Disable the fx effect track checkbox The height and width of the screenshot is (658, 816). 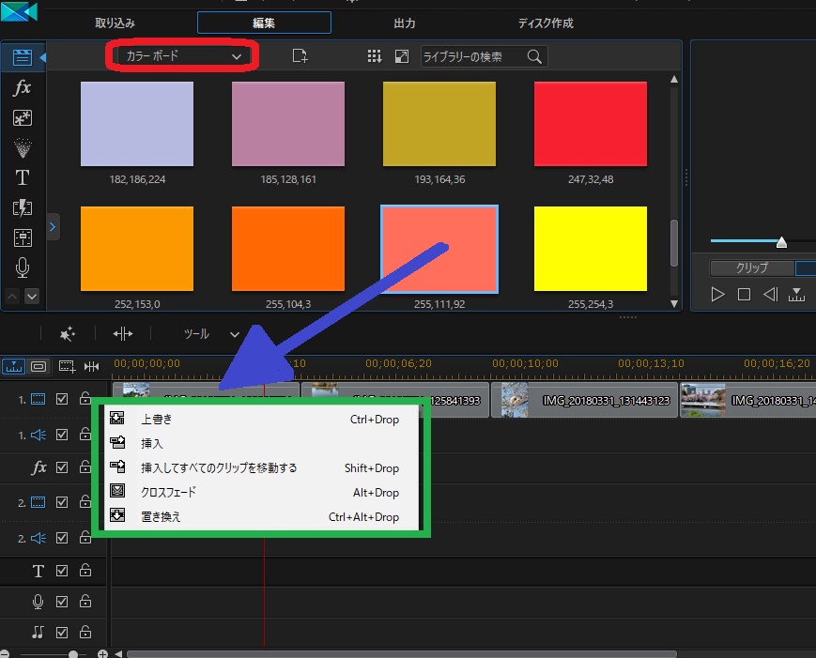click(62, 467)
